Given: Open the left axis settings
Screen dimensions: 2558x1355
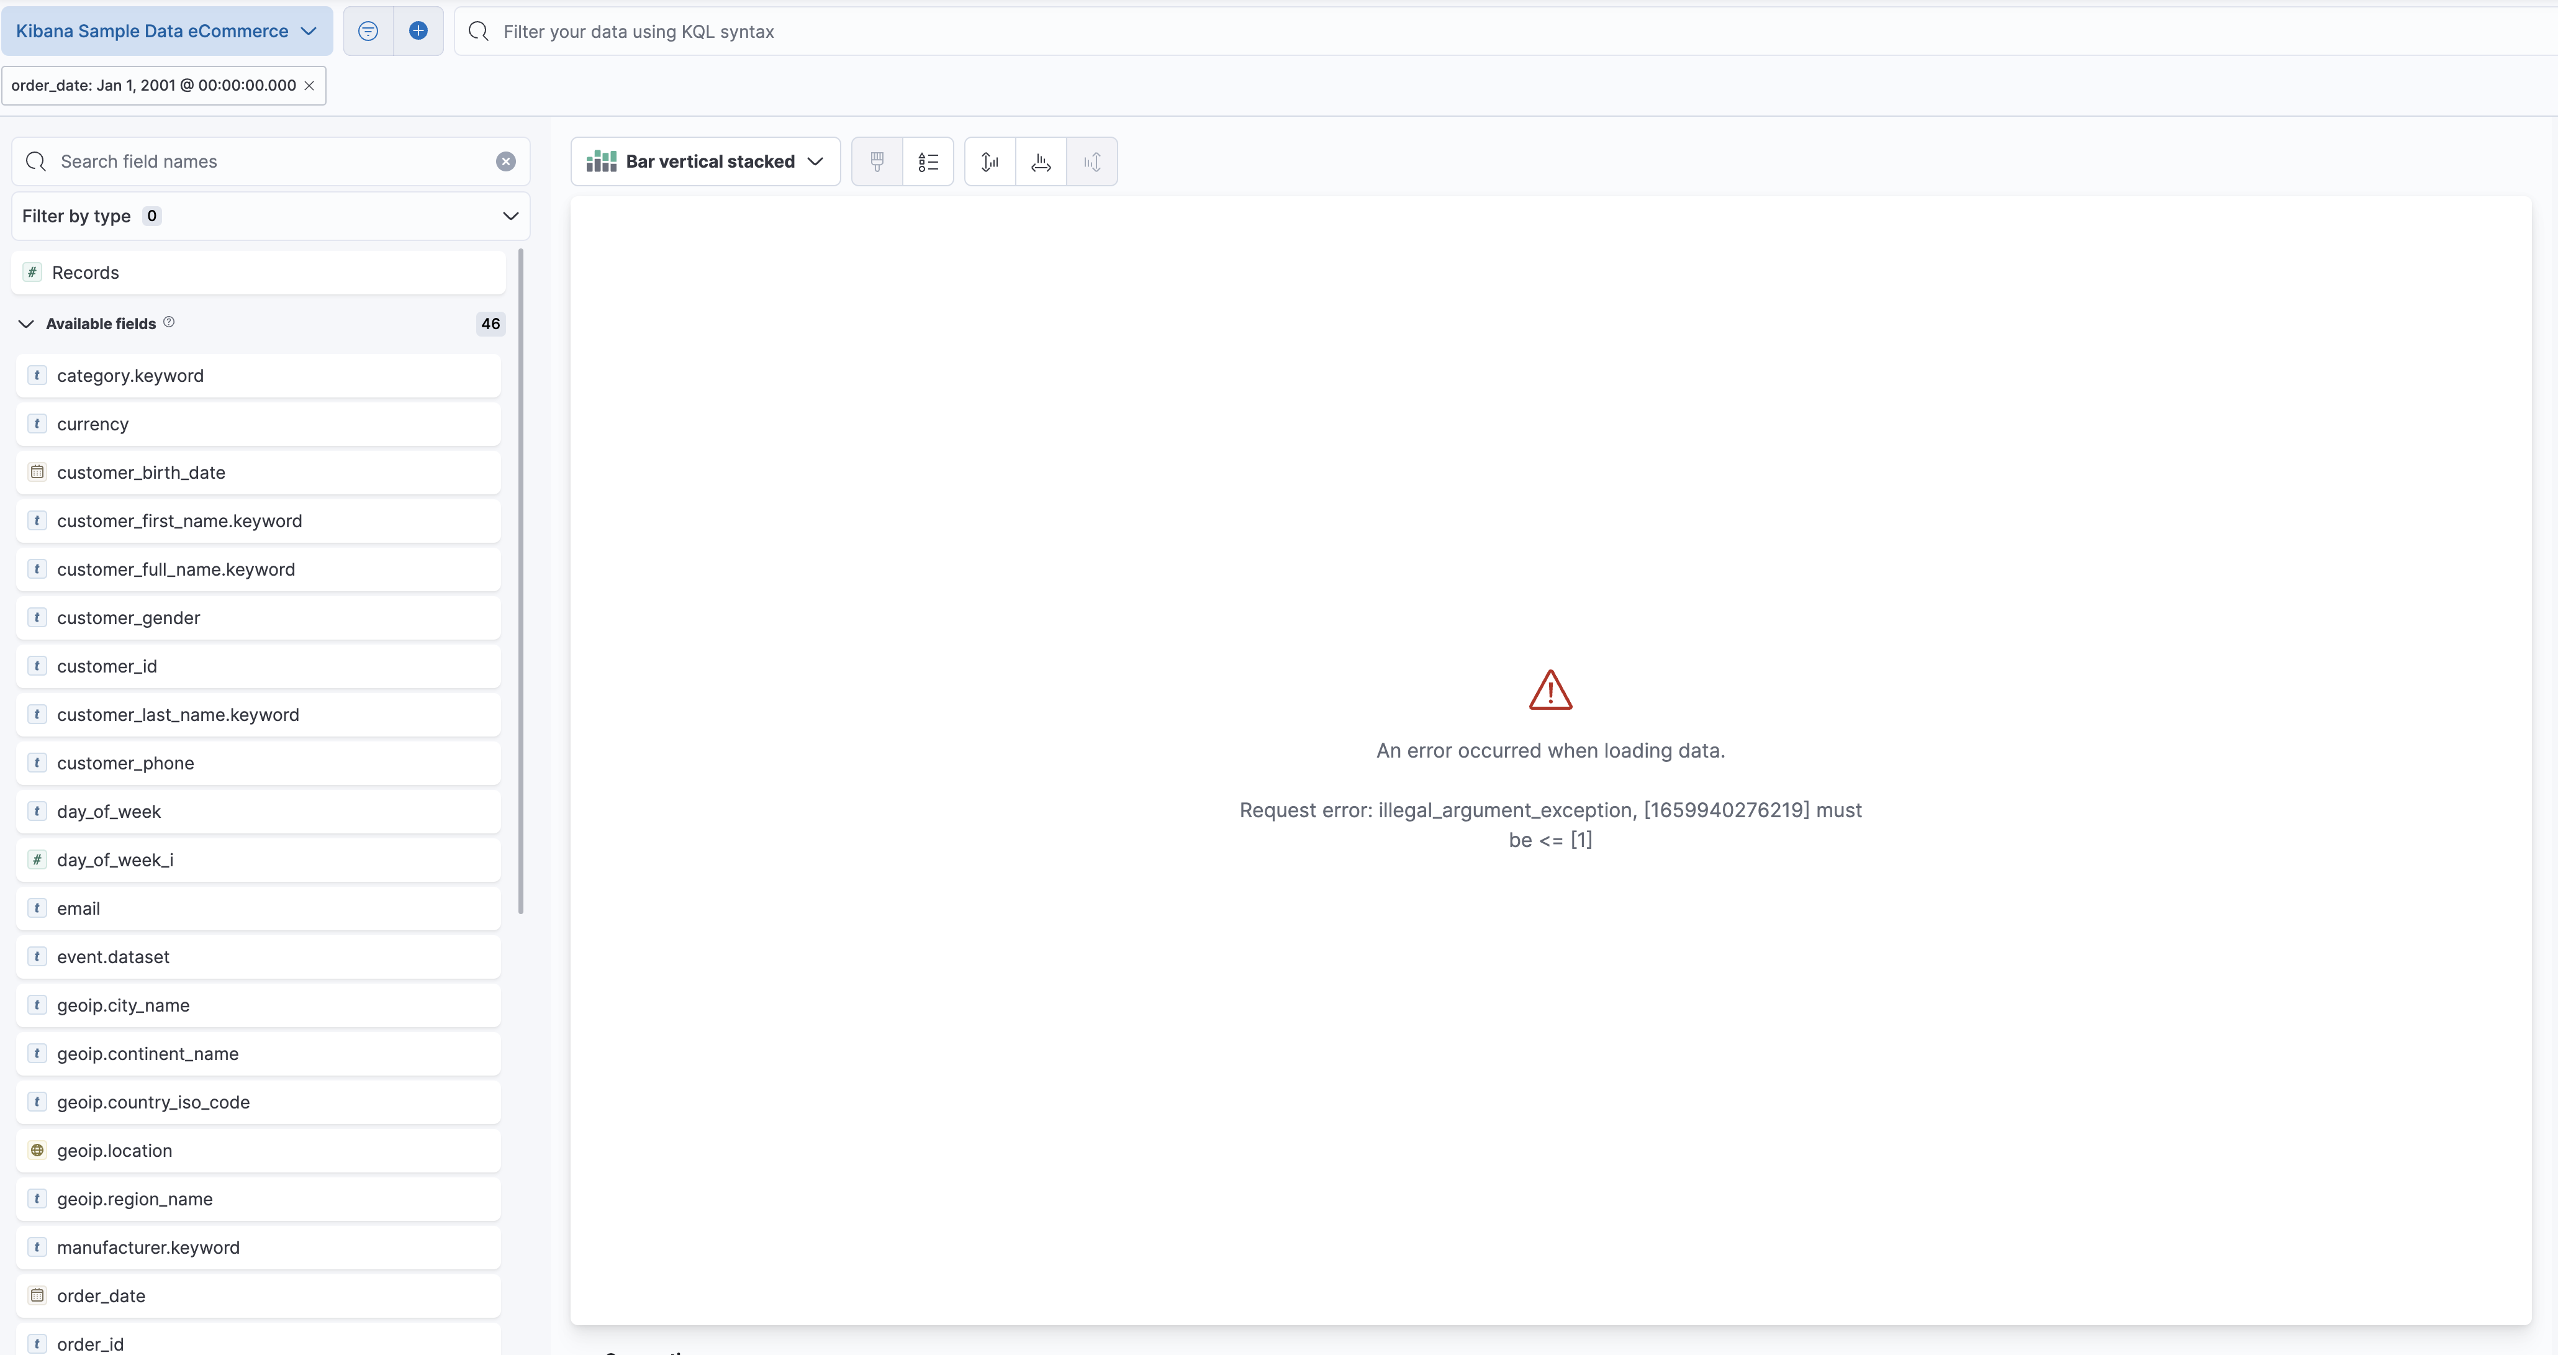Looking at the screenshot, I should coord(989,161).
